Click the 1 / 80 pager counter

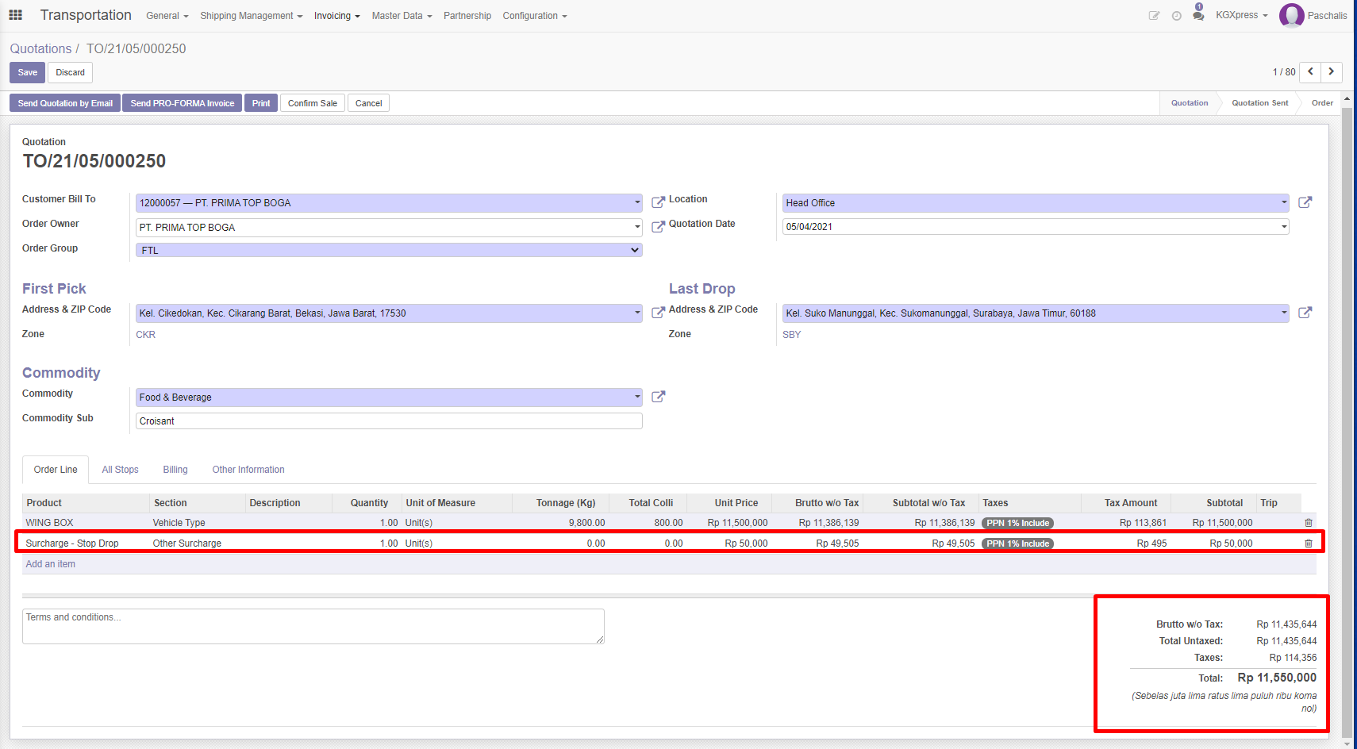(1284, 72)
